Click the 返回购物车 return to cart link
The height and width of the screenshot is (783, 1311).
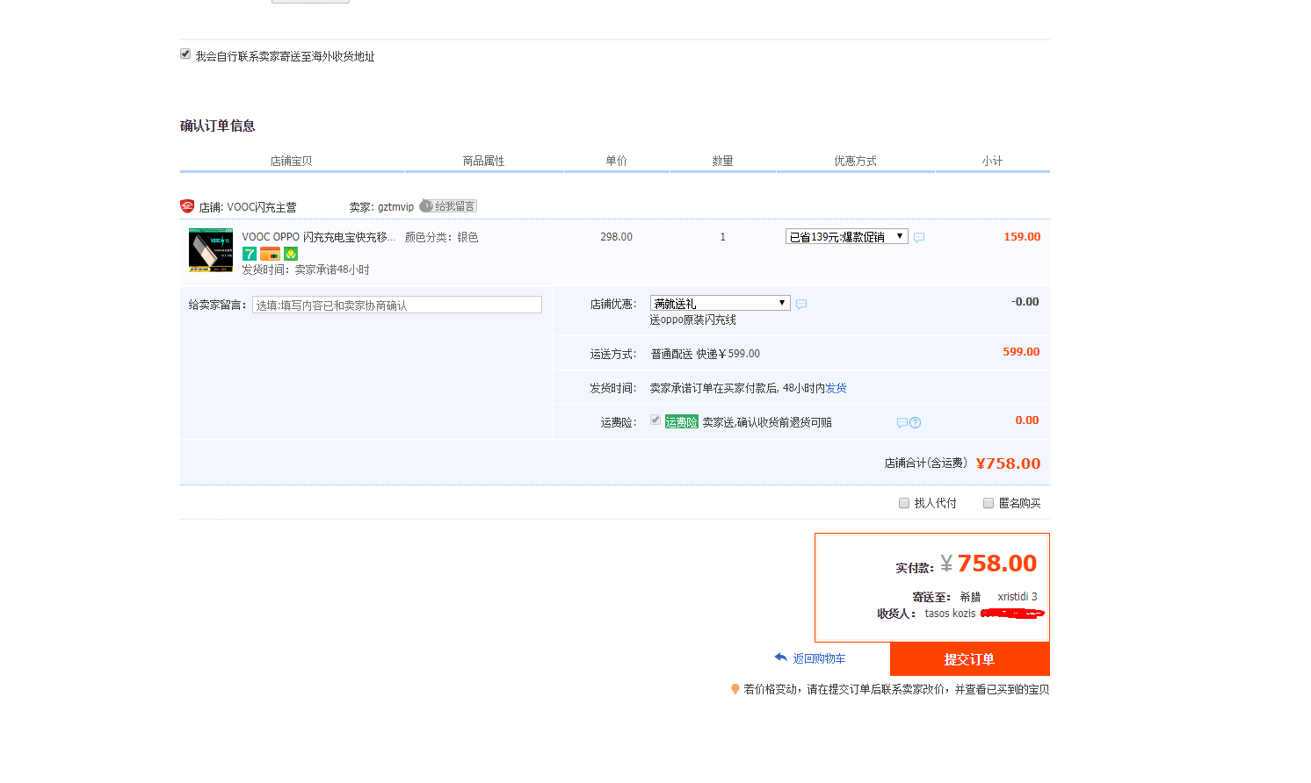(x=818, y=658)
